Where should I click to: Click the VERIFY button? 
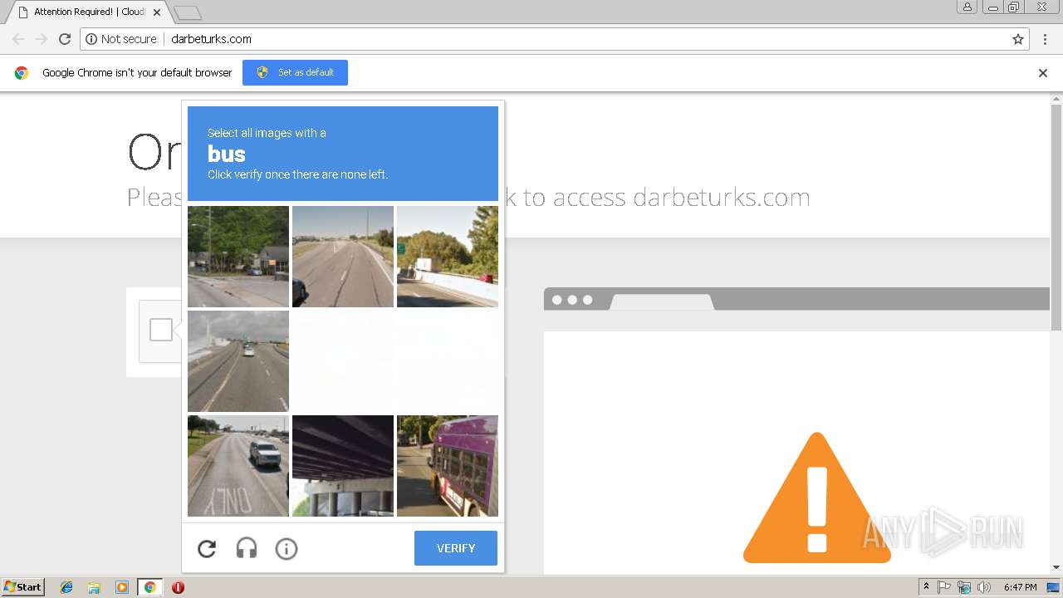pyautogui.click(x=456, y=548)
